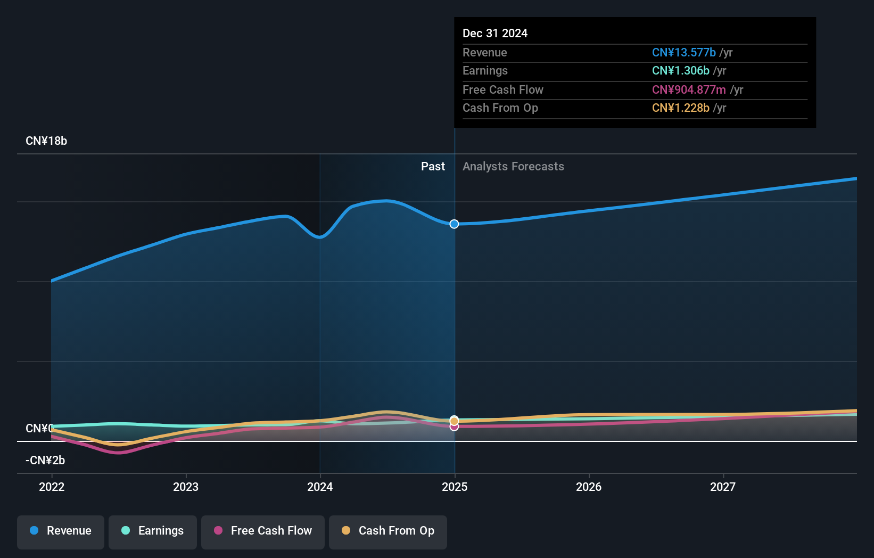Click the orange Cash From Op legend dot
The image size is (874, 558).
point(346,530)
